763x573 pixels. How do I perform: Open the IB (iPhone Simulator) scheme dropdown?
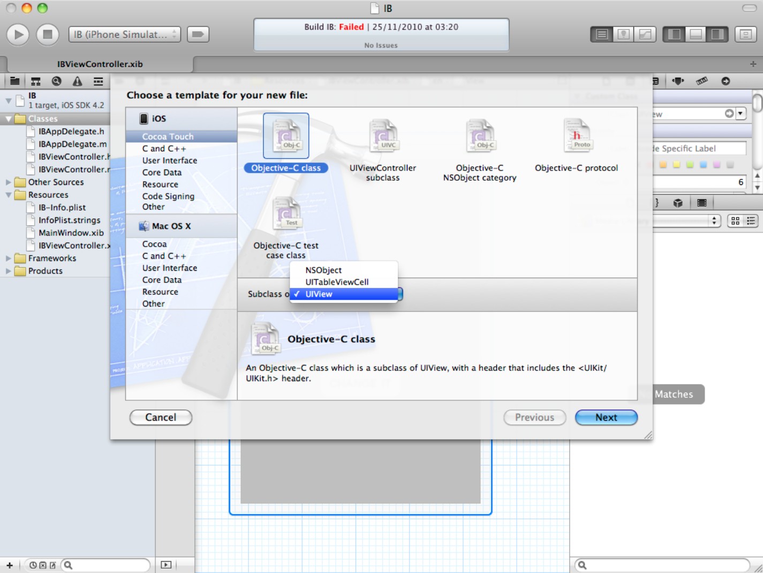click(x=124, y=34)
